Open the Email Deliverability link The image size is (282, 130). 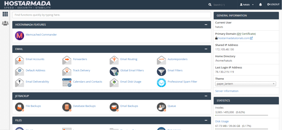(x=38, y=81)
